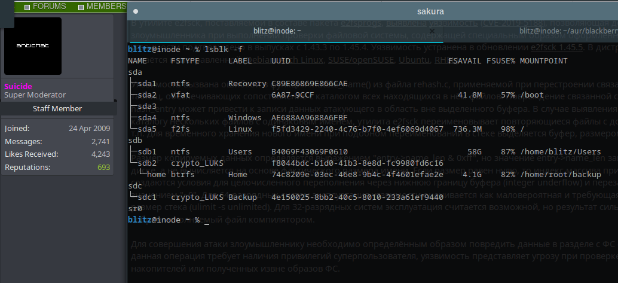Image resolution: width=618 pixels, height=283 pixels.
Task: Click the vfat filesystem type
Action: point(180,95)
